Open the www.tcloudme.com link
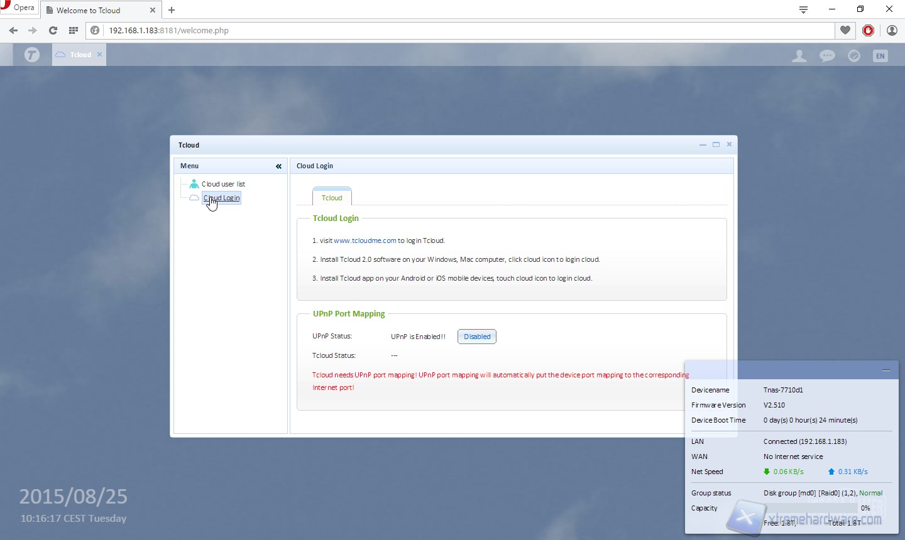The height and width of the screenshot is (540, 905). click(x=365, y=240)
